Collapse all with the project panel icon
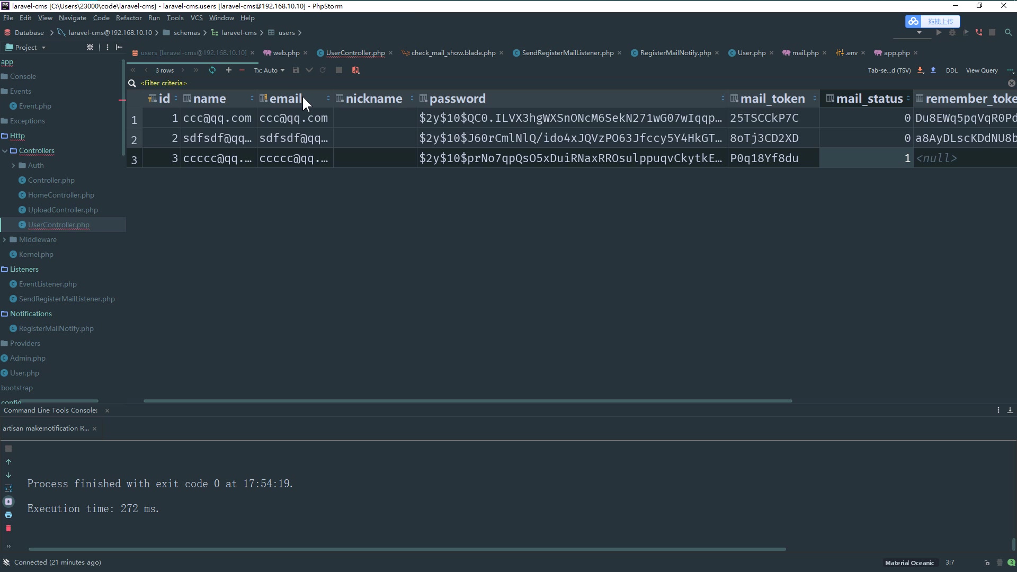This screenshot has width=1017, height=572. [x=90, y=47]
